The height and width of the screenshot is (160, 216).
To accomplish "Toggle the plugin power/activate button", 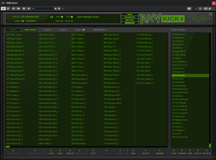I will 3,8.
